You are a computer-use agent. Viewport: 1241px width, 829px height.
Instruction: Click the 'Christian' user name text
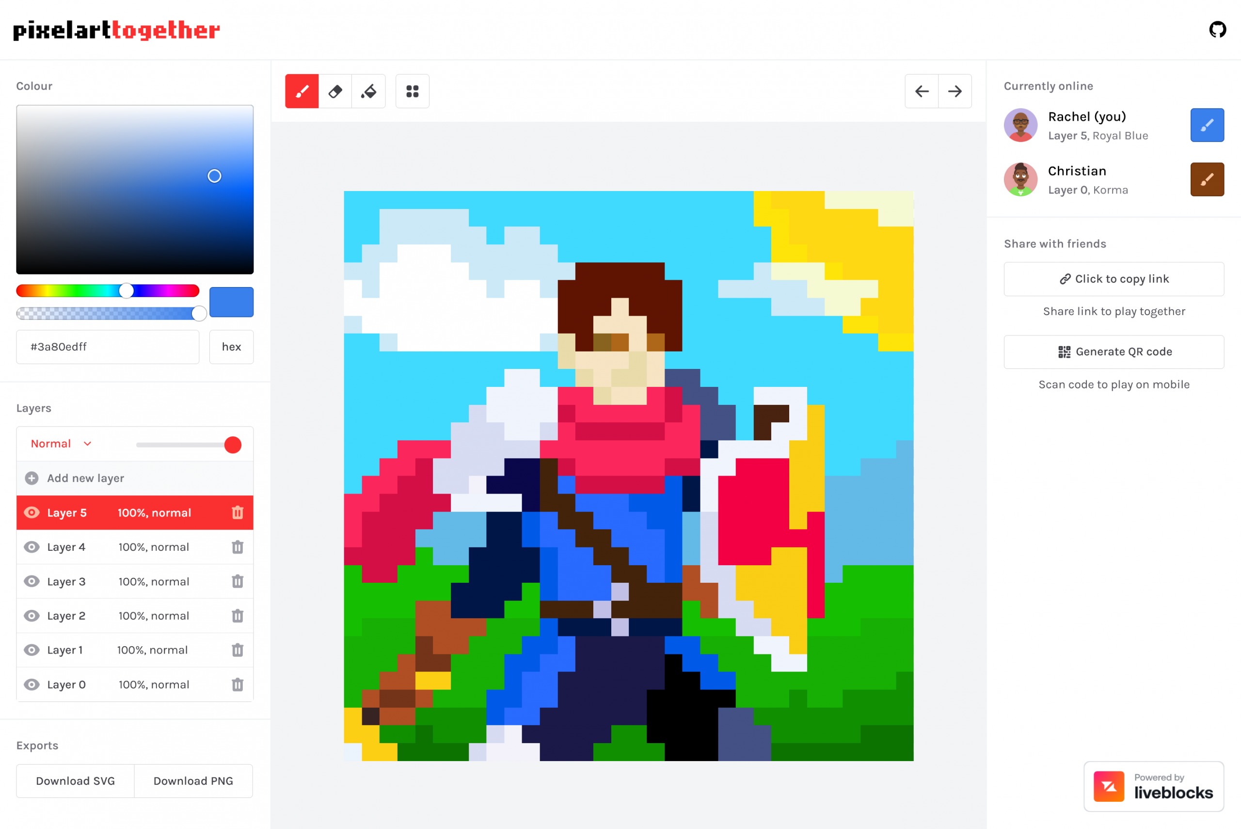point(1077,171)
